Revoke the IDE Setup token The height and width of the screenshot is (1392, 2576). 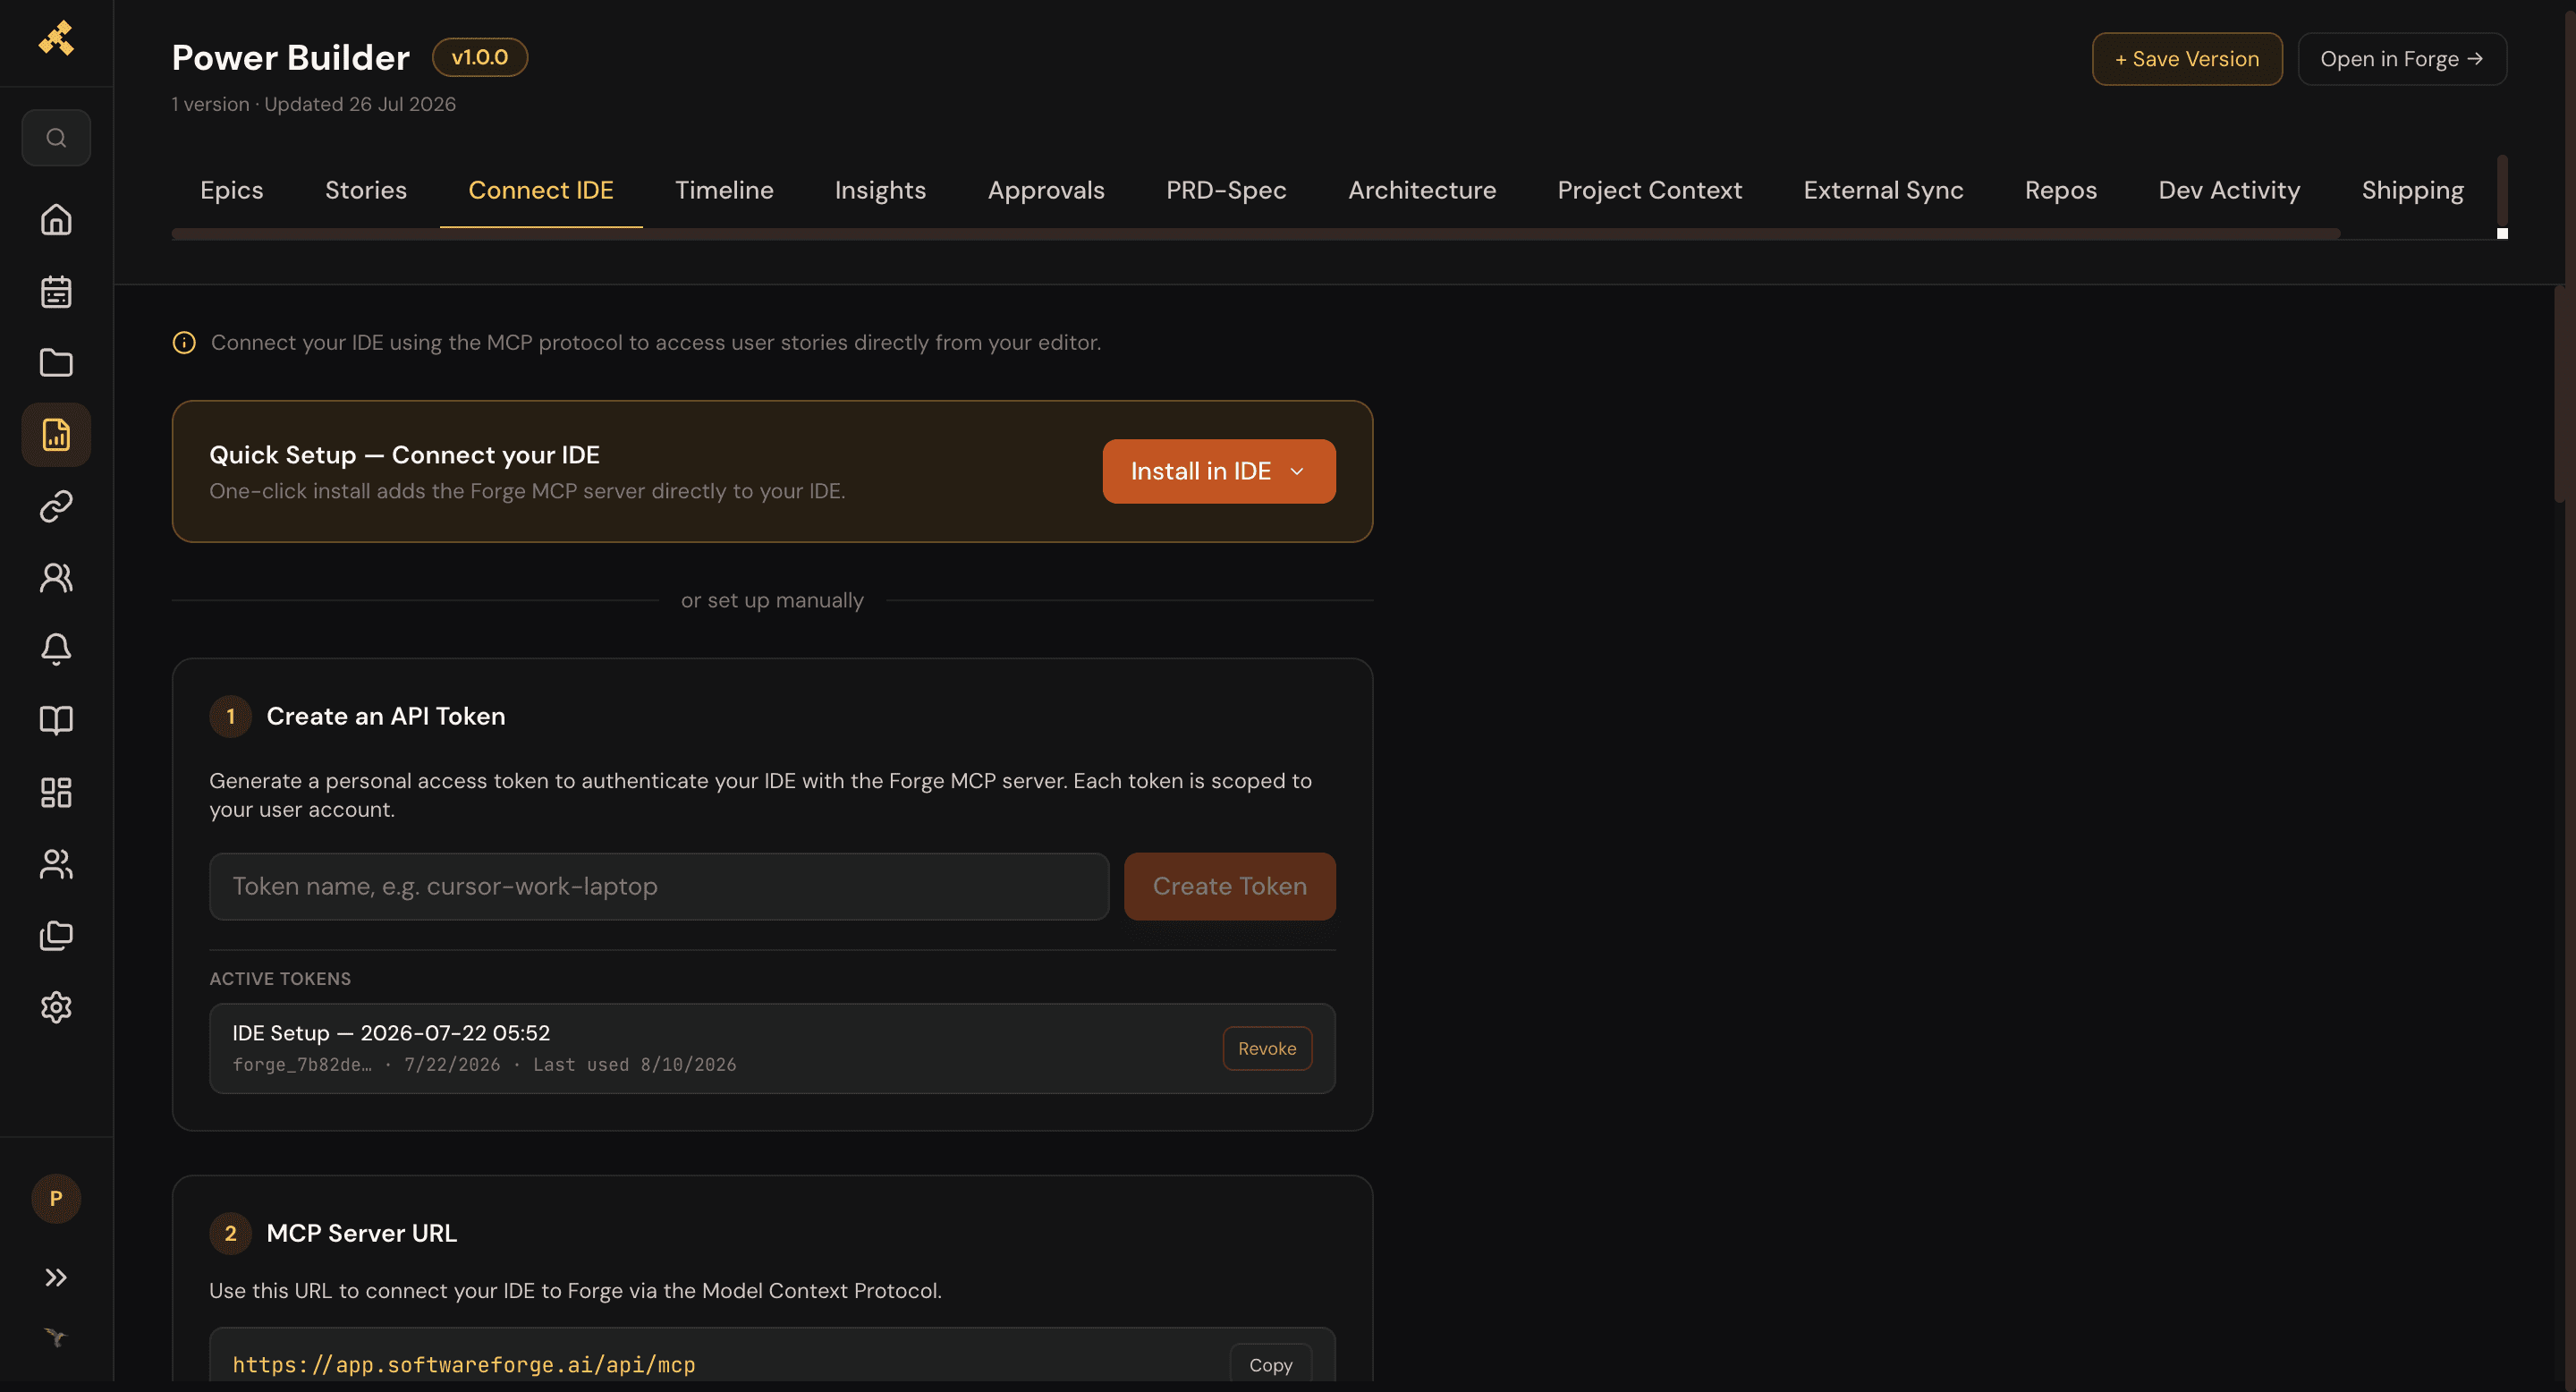(1267, 1048)
